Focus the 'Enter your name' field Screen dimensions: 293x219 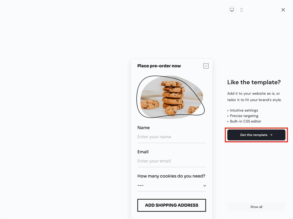172,137
